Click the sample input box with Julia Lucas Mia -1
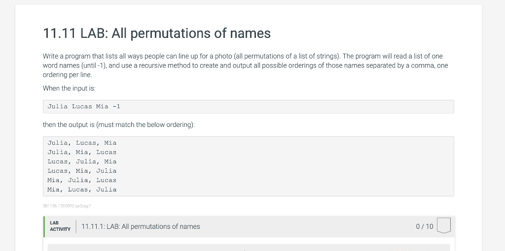505x251 pixels. click(249, 107)
